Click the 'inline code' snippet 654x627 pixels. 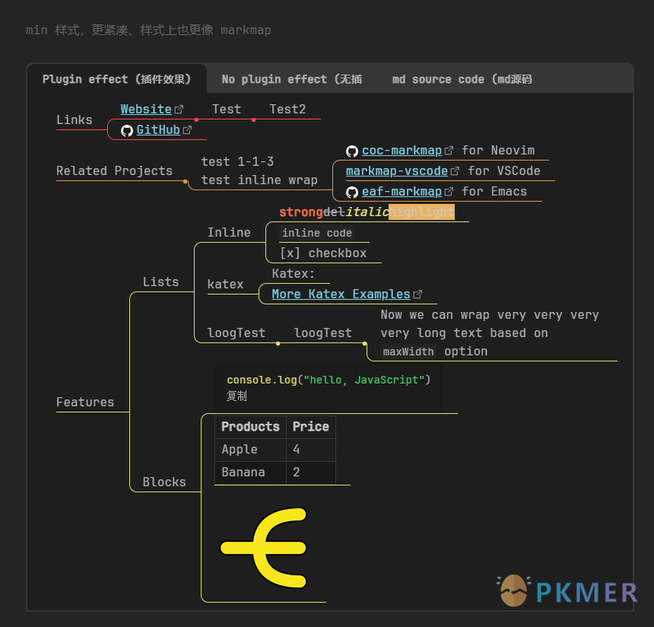click(x=317, y=233)
